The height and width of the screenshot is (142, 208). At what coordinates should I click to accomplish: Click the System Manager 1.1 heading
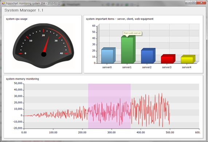tap(24, 10)
